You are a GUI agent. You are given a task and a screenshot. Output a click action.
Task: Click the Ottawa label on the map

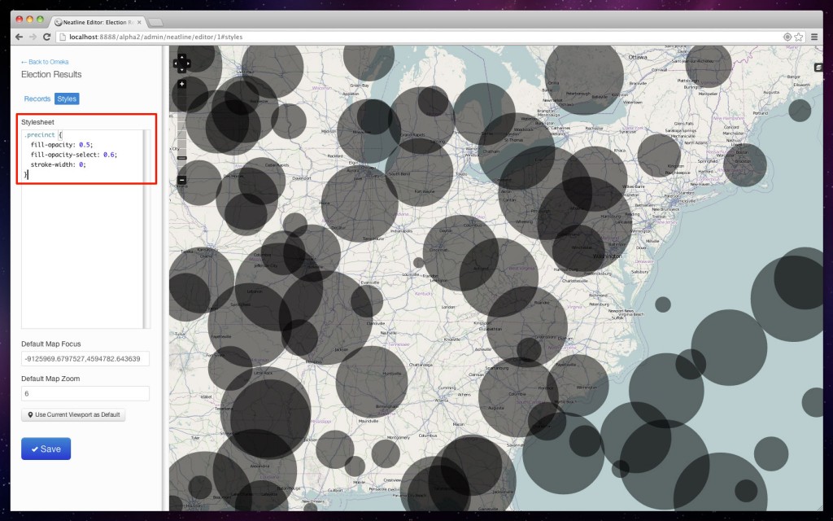(x=638, y=57)
